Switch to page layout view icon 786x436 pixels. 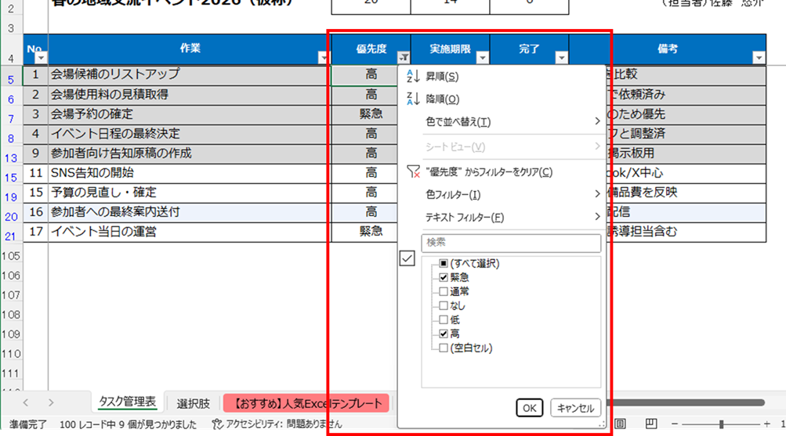click(x=620, y=424)
